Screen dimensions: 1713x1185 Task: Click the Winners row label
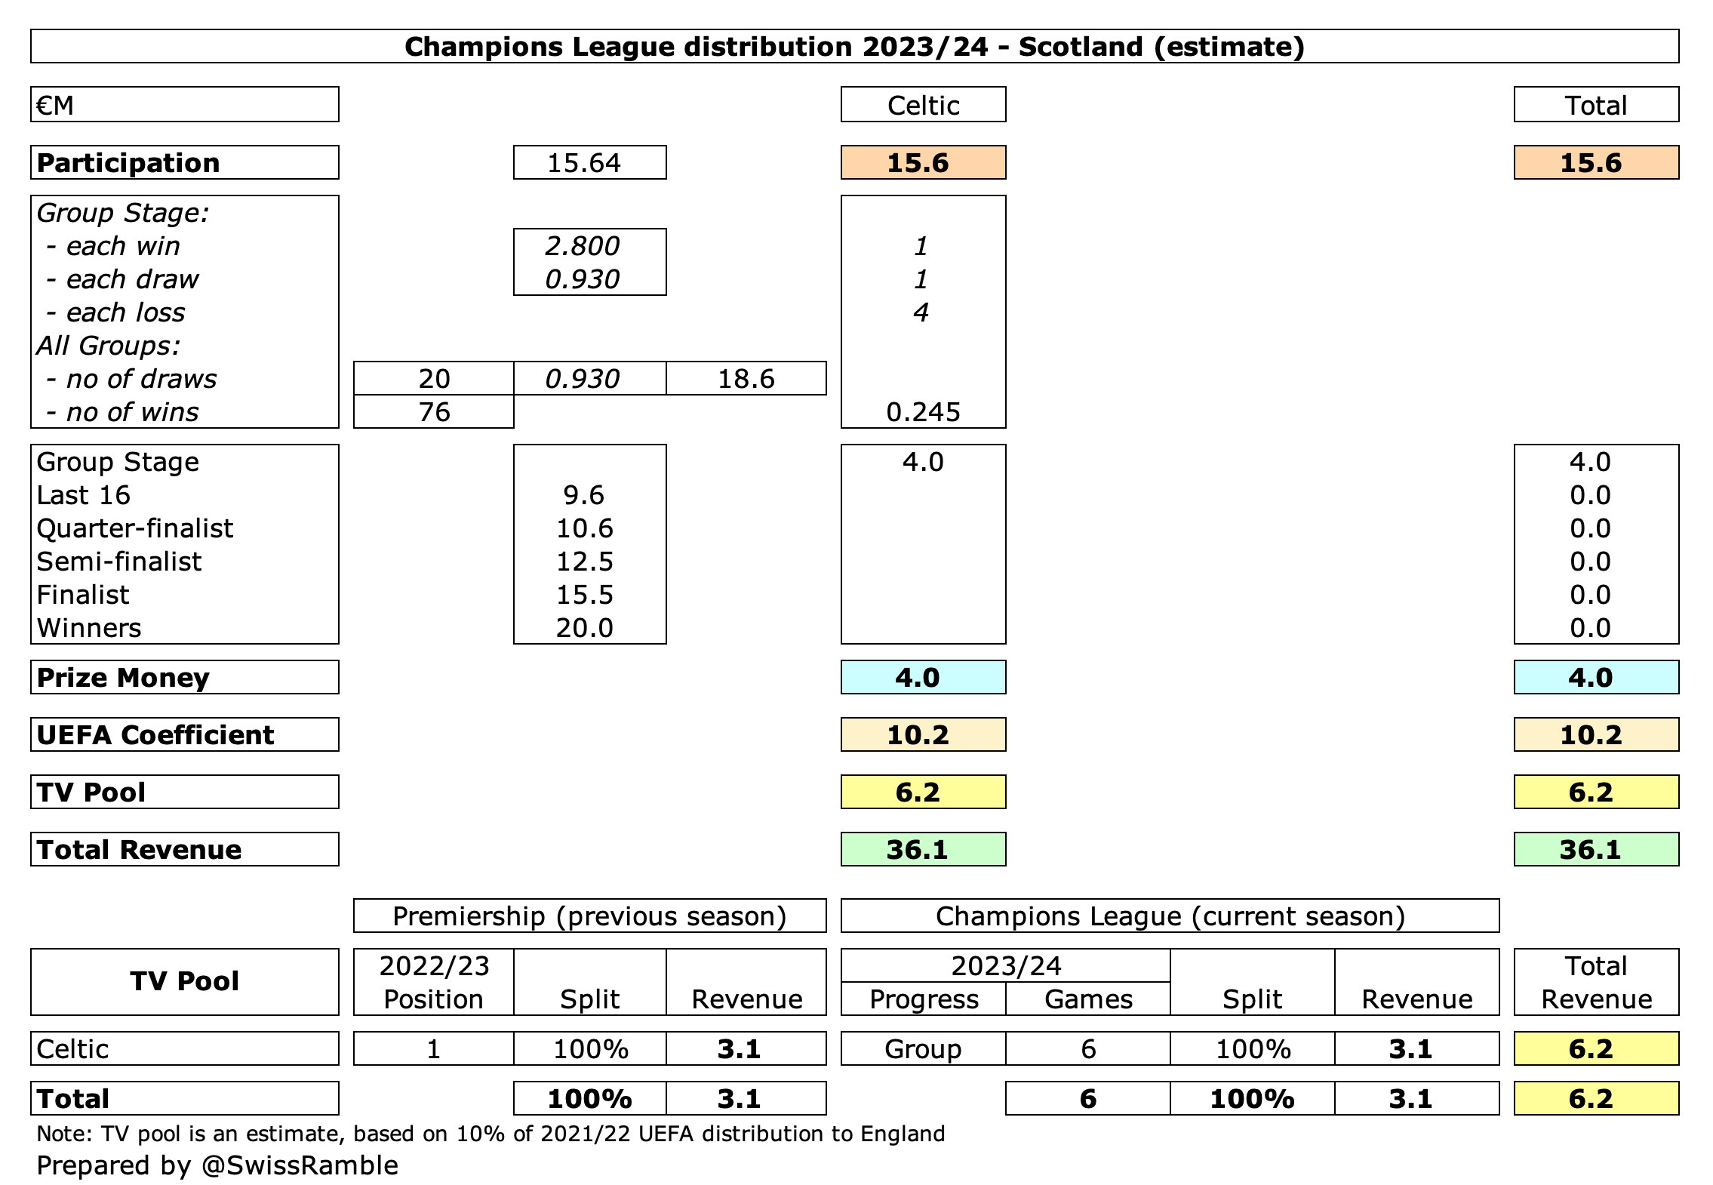(89, 628)
